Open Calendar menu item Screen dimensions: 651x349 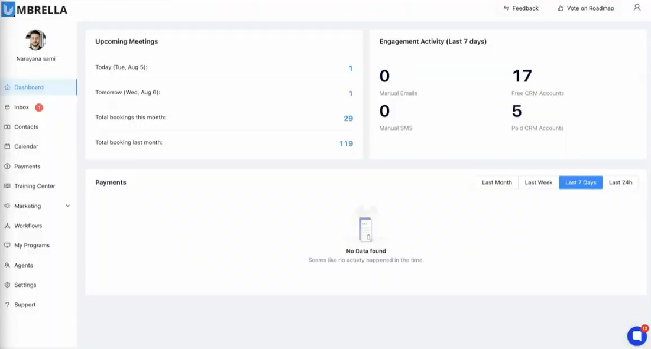[x=38, y=146]
